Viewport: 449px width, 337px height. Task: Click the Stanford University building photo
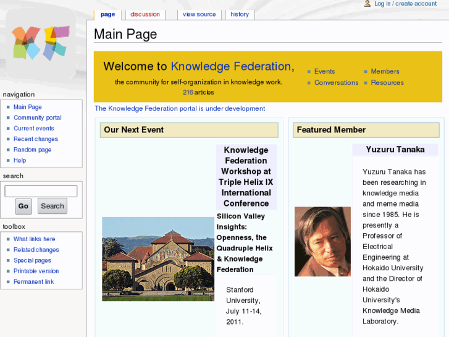[x=158, y=259]
